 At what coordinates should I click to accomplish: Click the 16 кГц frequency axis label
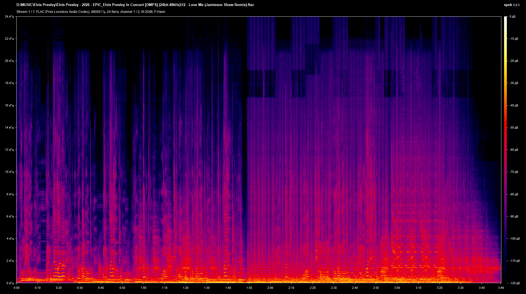point(9,106)
